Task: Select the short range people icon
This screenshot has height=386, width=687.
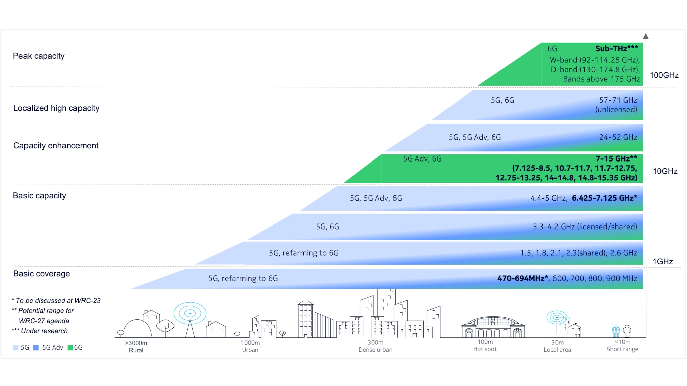Action: (x=621, y=331)
